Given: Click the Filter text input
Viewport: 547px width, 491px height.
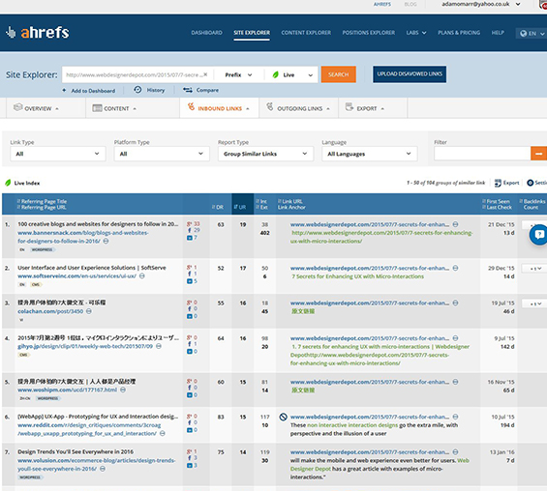Looking at the screenshot, I should point(482,154).
